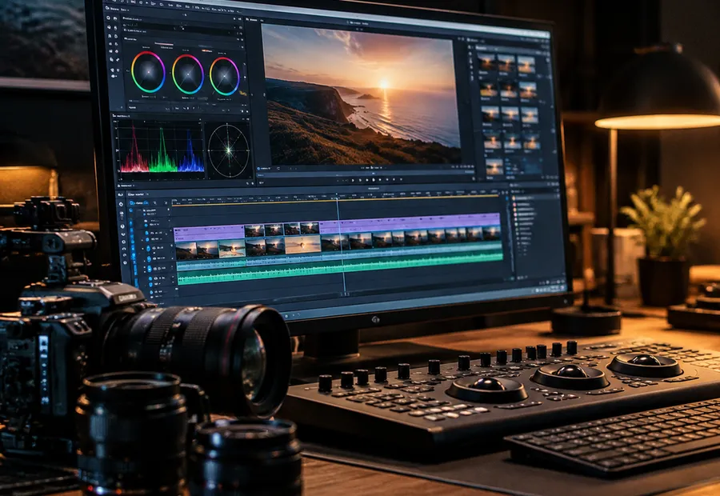Click the sunset preview in the viewer
720x496 pixels.
coord(362,94)
